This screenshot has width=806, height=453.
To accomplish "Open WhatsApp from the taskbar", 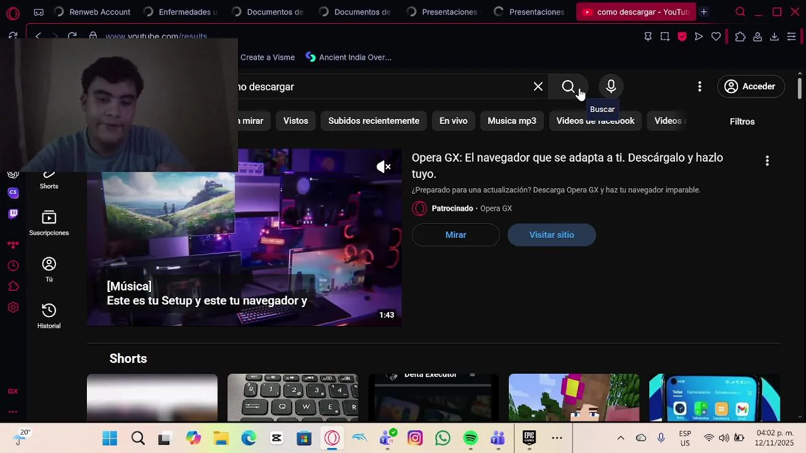I will coord(443,438).
